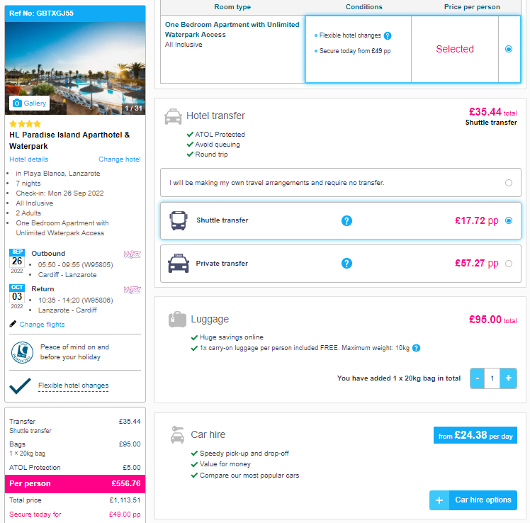The width and height of the screenshot is (530, 523).
Task: Click the Wizz airline logo on Outbound flight
Action: pos(132,254)
